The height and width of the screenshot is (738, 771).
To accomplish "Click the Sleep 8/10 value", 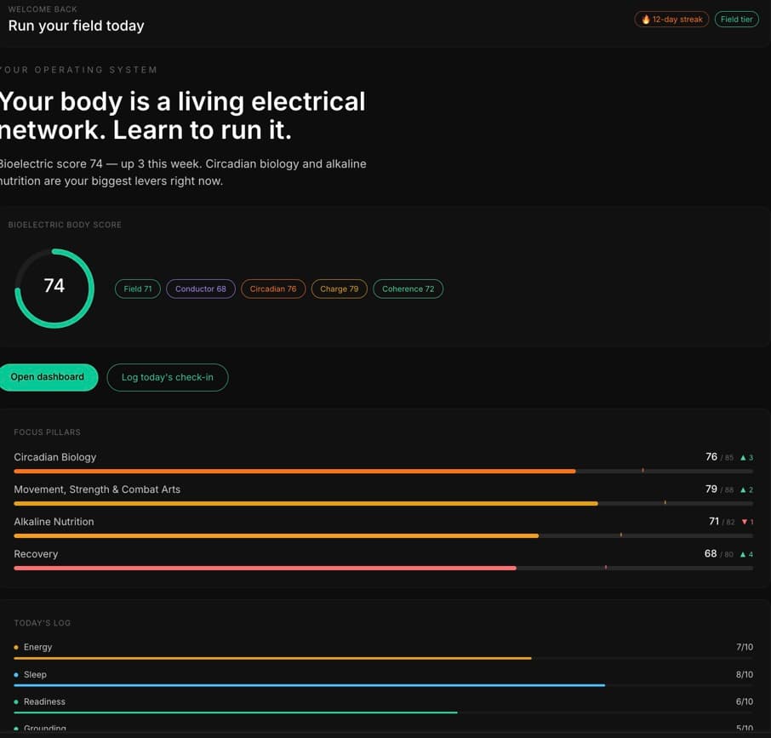I will click(x=745, y=674).
